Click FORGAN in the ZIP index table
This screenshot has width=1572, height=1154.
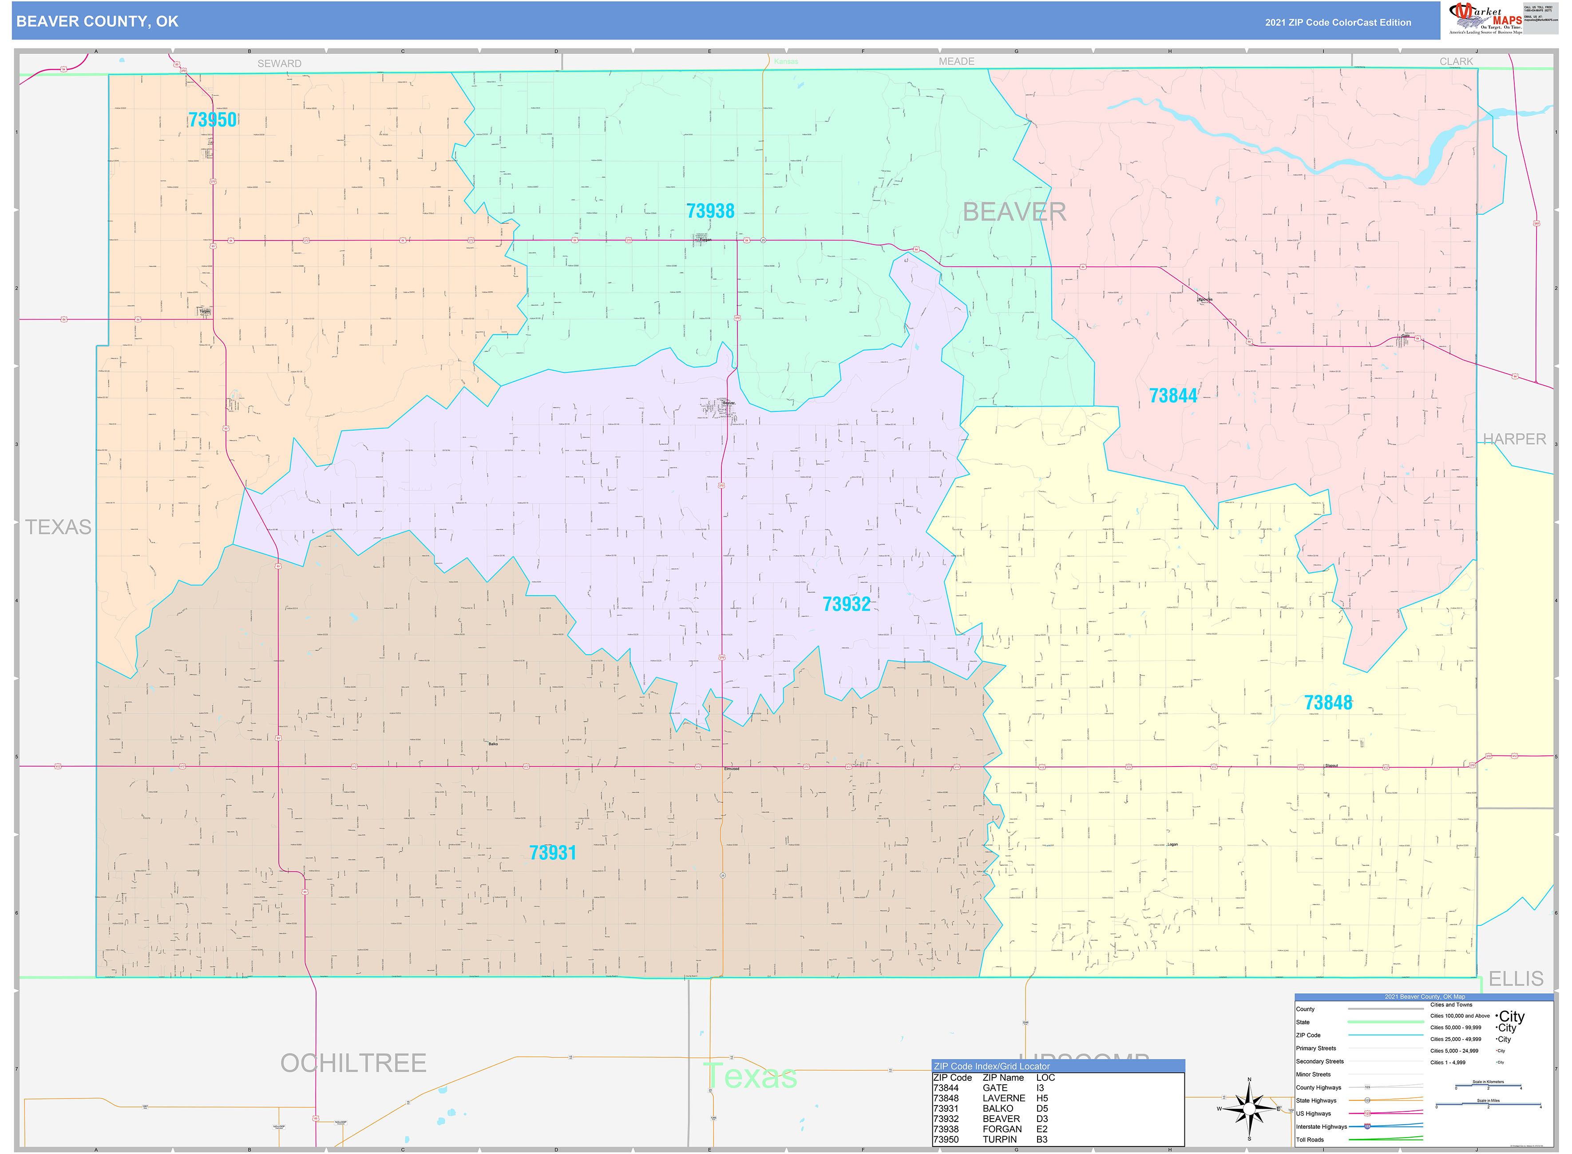tap(1002, 1129)
